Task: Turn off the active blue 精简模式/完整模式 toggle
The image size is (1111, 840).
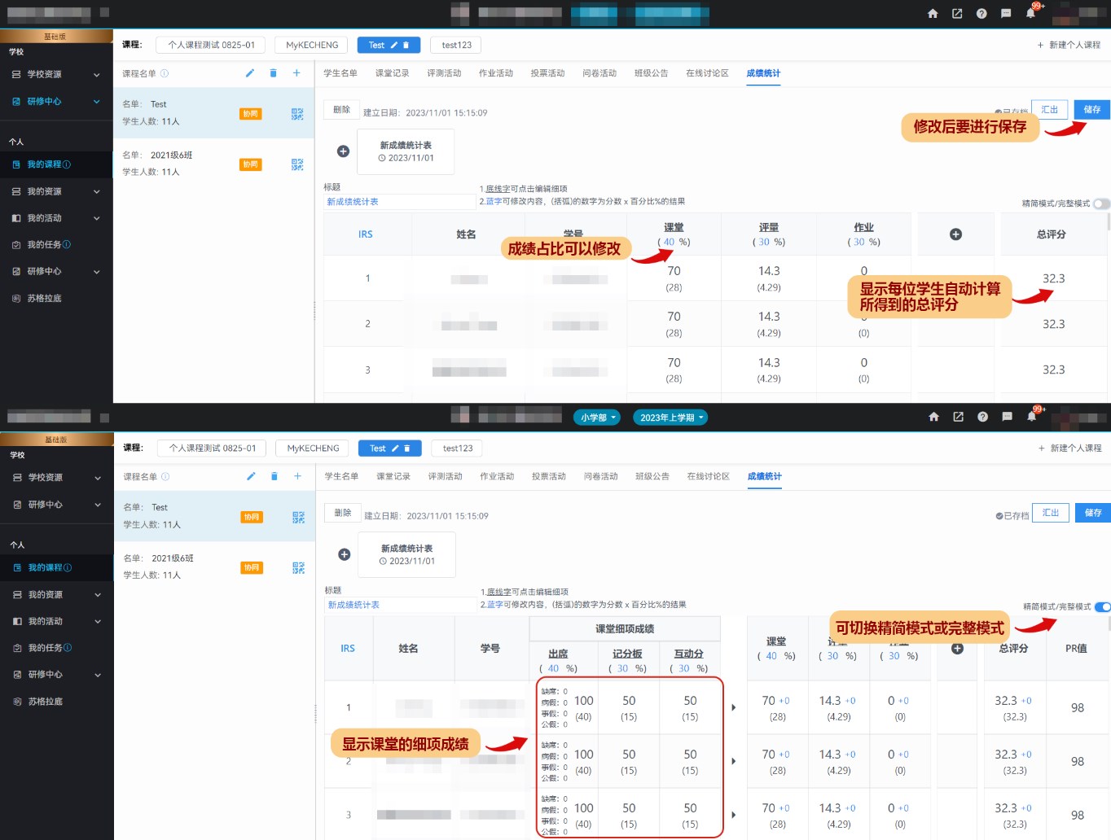Action: 1102,606
